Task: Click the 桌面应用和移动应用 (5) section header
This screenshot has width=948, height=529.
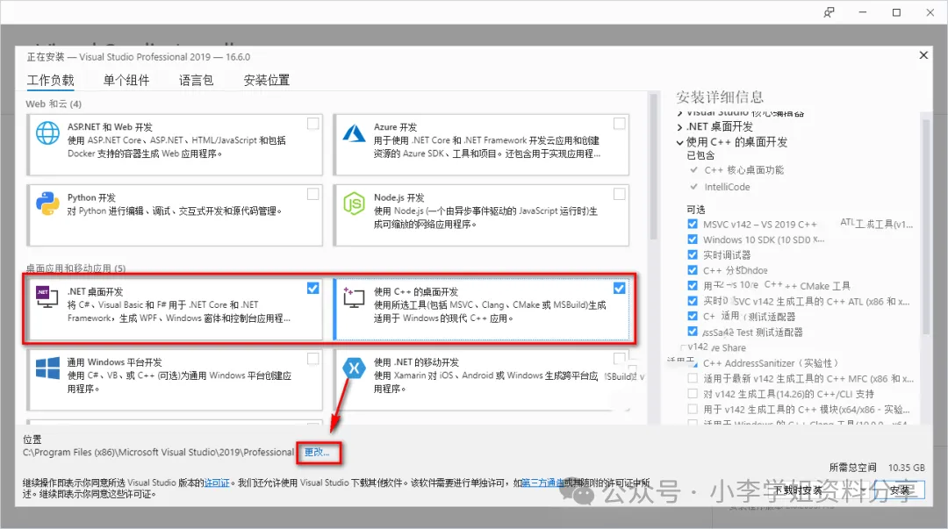Action: click(75, 268)
